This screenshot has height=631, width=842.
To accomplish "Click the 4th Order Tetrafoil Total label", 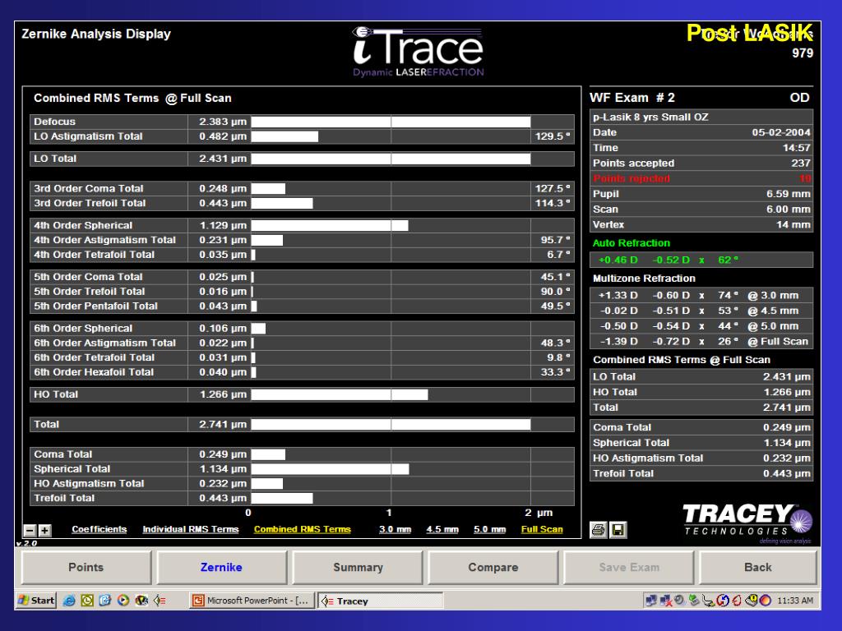I will tap(94, 255).
